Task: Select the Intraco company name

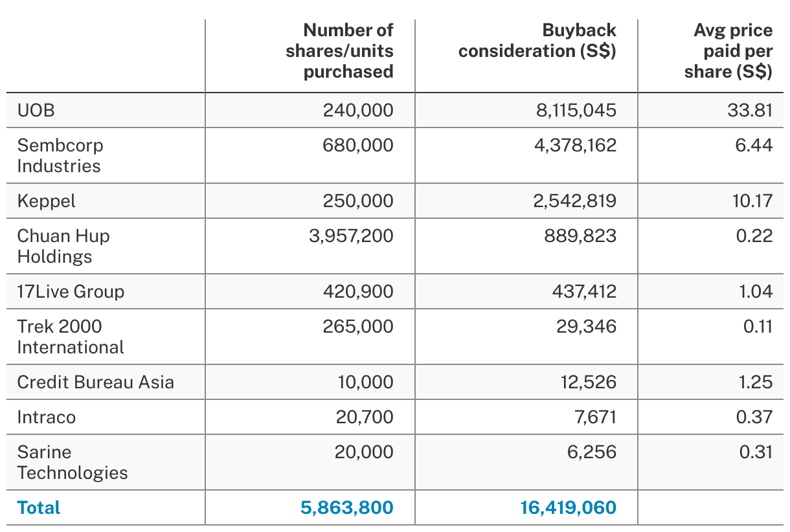Action: (x=46, y=417)
